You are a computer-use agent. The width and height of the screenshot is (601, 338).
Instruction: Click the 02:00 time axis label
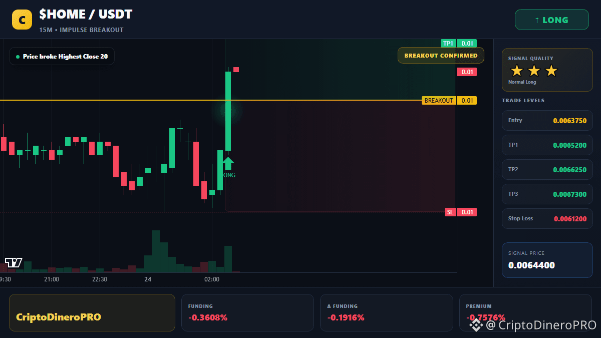pyautogui.click(x=212, y=279)
